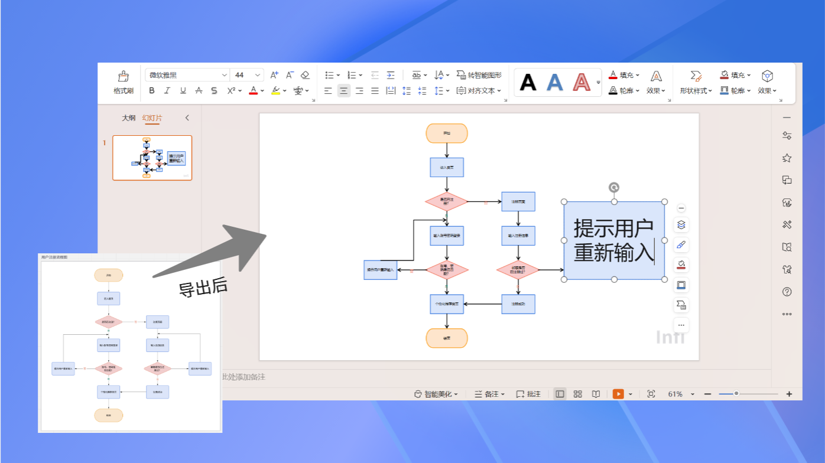Clear formatting with the eraser icon
Image resolution: width=825 pixels, height=463 pixels.
pyautogui.click(x=305, y=75)
